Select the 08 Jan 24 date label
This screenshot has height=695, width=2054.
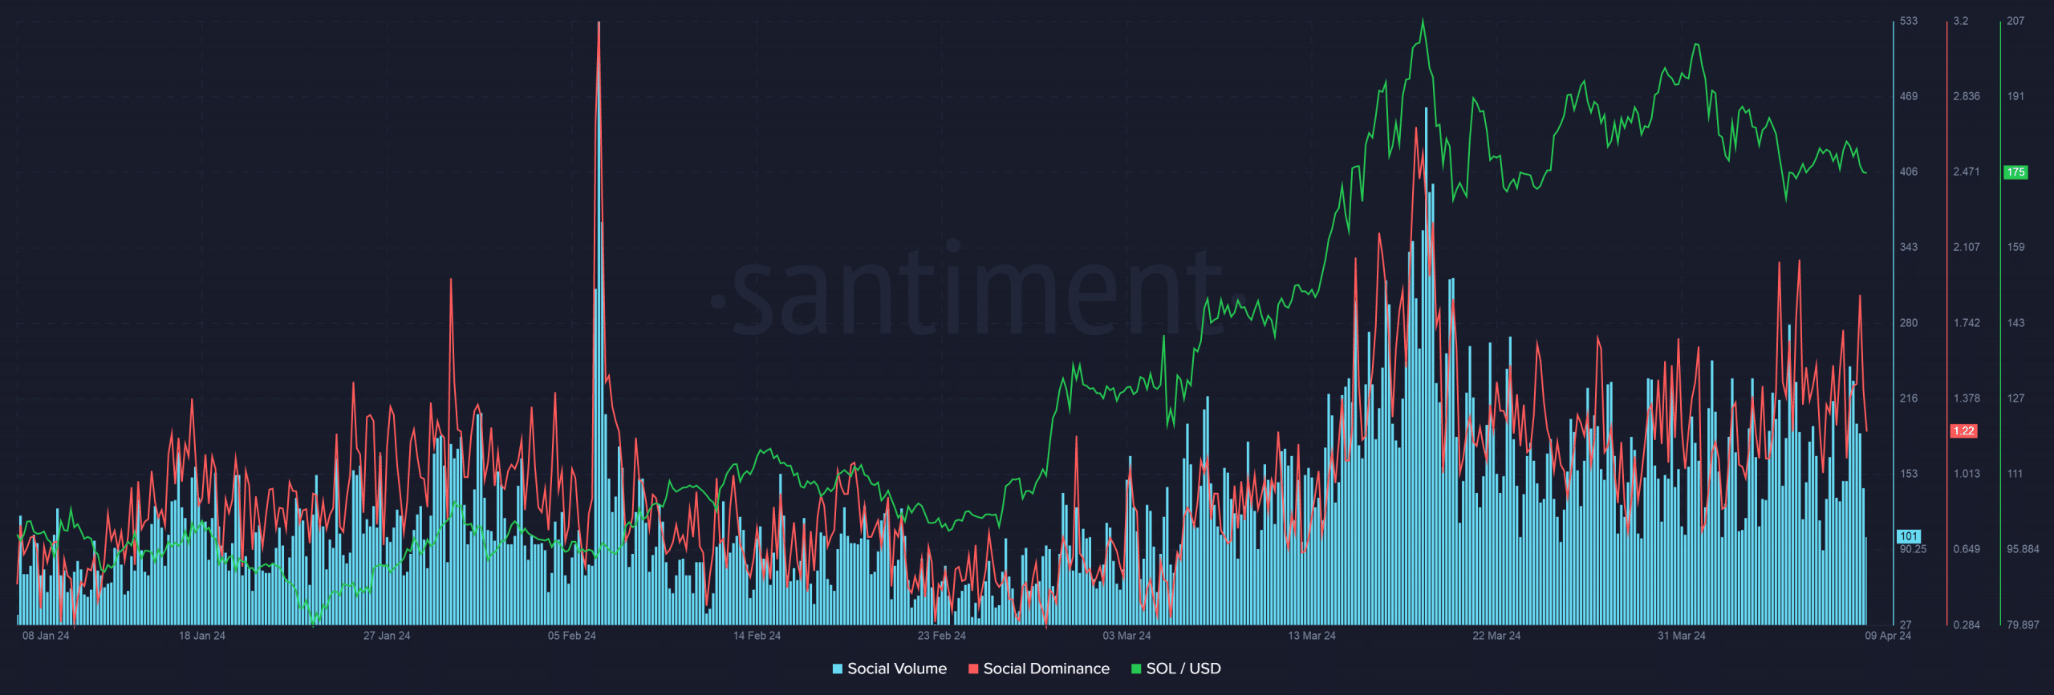46,636
